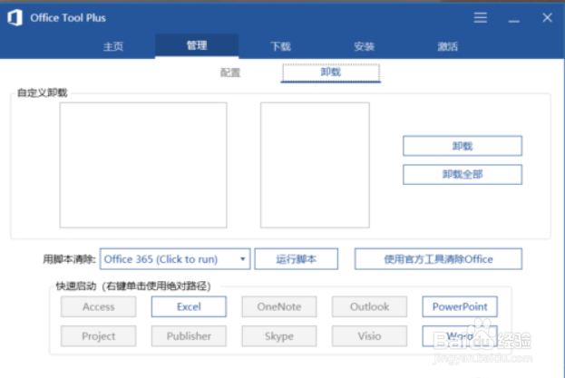The image size is (565, 378).
Task: Launch PowerPoint from quick start
Action: pyautogui.click(x=460, y=306)
